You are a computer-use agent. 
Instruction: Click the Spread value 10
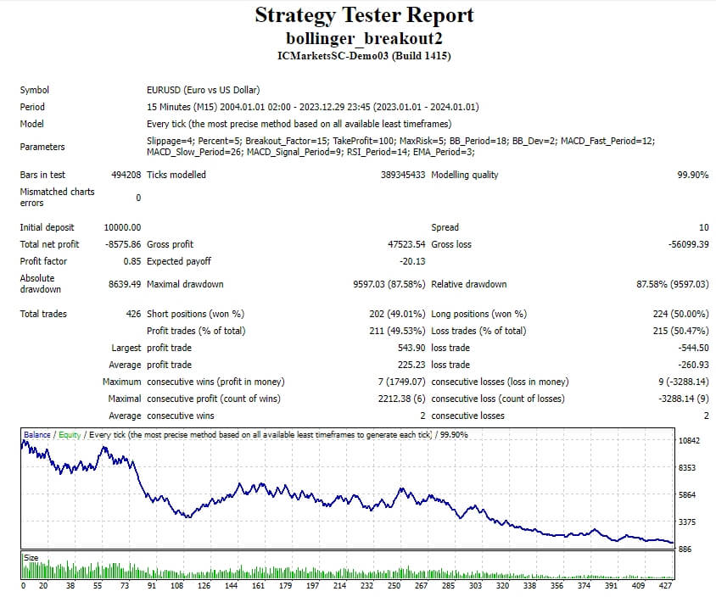click(x=703, y=227)
